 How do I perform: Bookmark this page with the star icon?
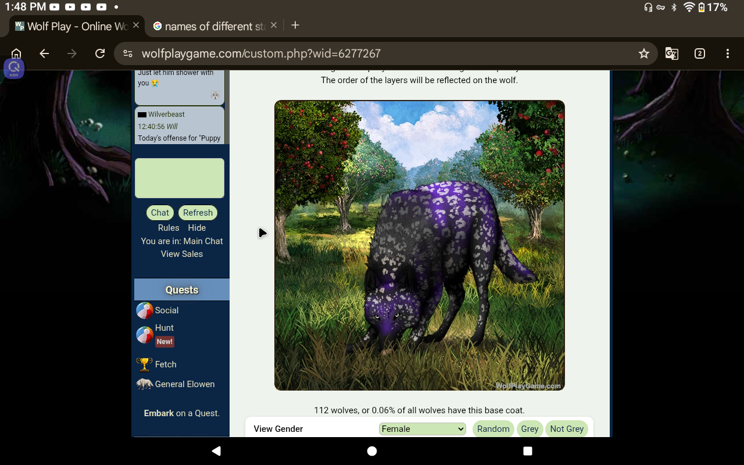pos(643,53)
